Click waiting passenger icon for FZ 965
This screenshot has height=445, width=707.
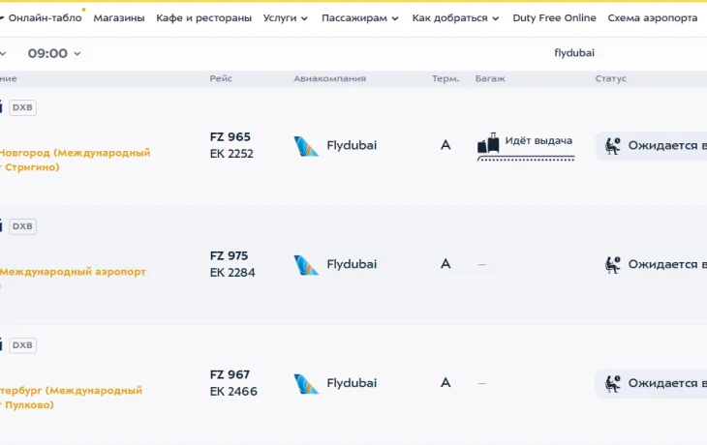tap(613, 146)
